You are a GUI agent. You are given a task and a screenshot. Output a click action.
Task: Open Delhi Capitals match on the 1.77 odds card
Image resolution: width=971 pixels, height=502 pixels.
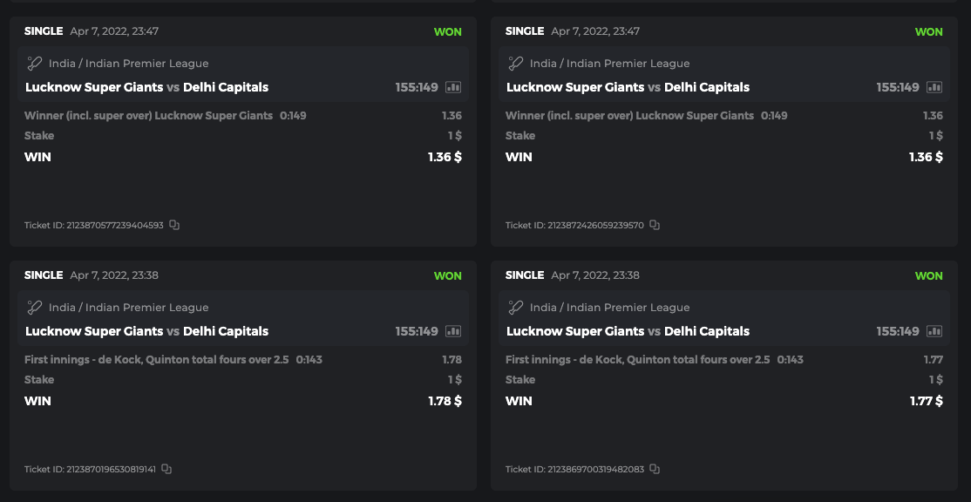(x=707, y=331)
